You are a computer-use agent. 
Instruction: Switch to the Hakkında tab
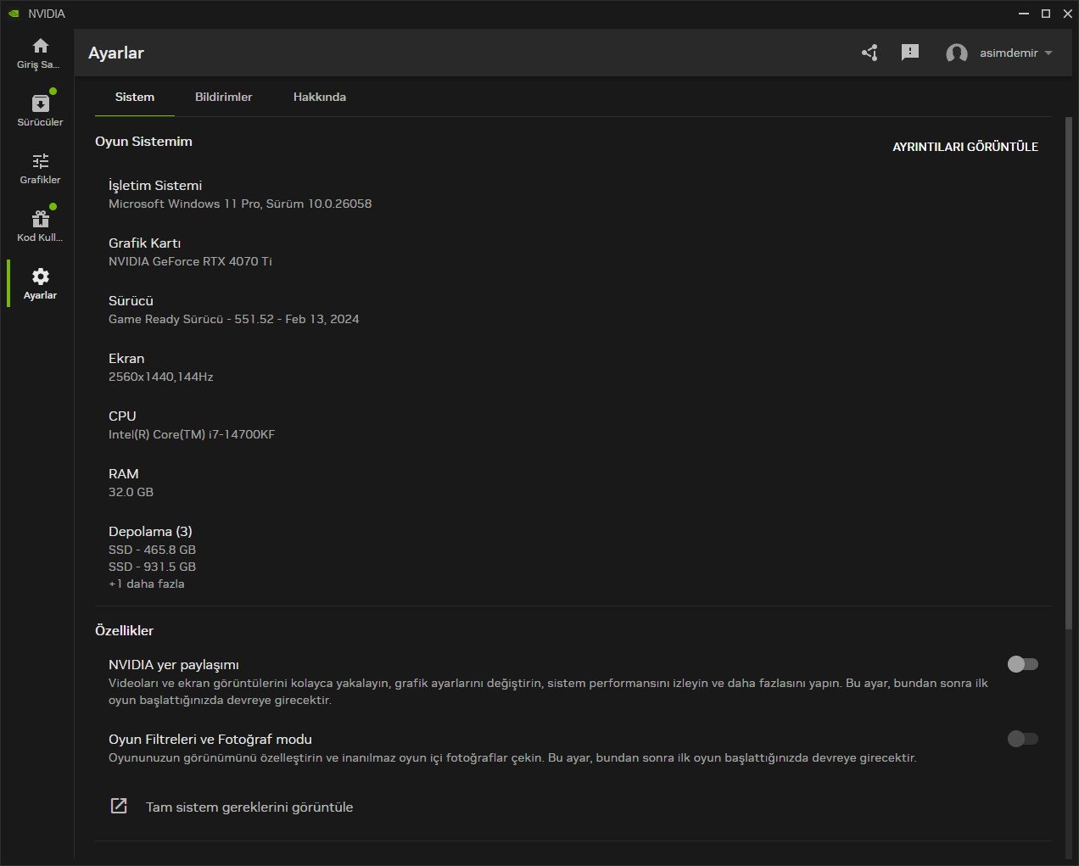tap(320, 97)
